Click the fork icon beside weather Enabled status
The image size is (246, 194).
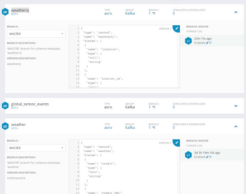211,157
